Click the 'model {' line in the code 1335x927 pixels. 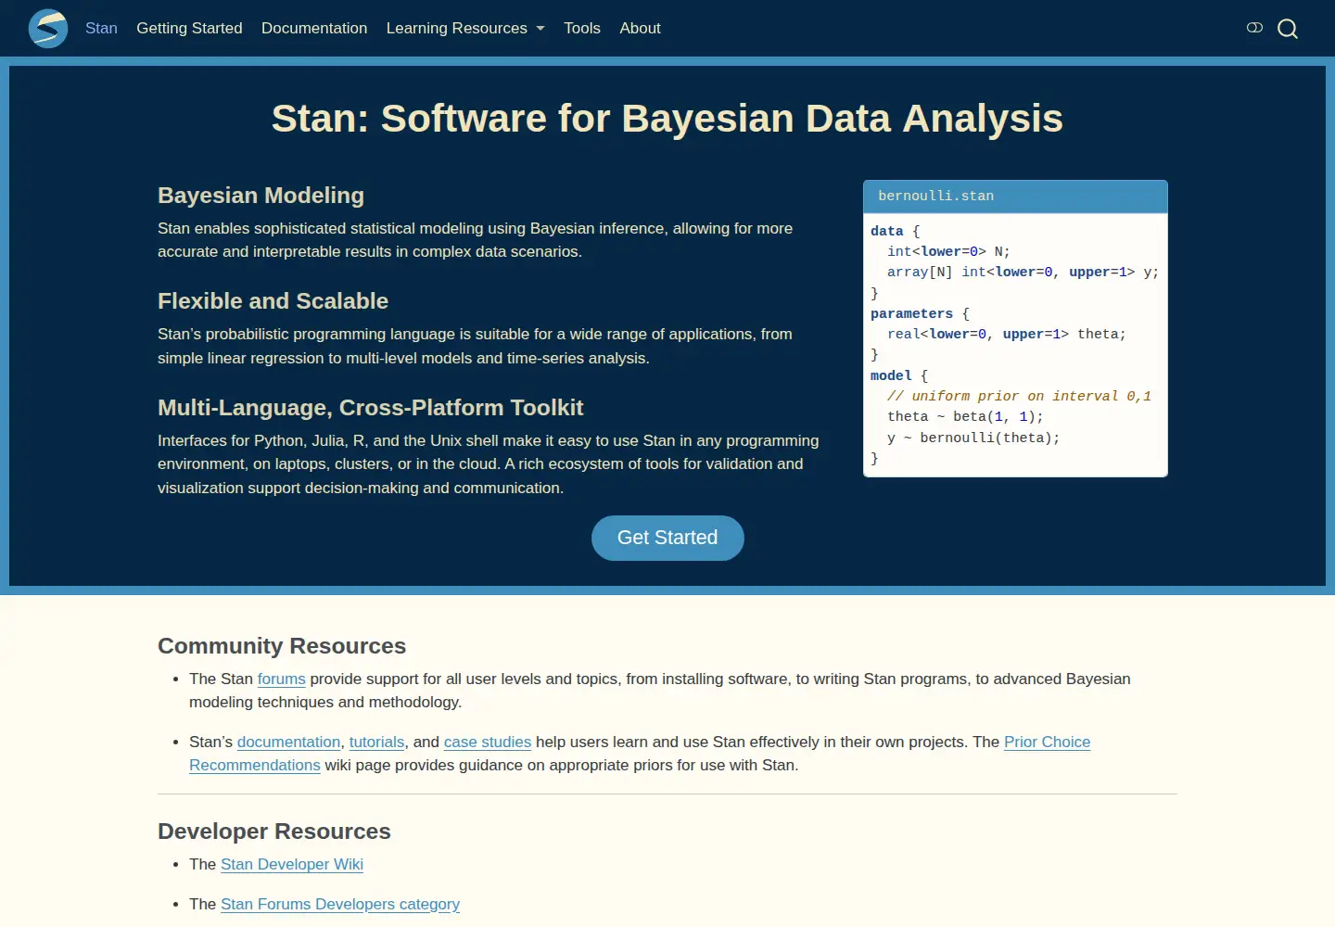[x=899, y=375]
